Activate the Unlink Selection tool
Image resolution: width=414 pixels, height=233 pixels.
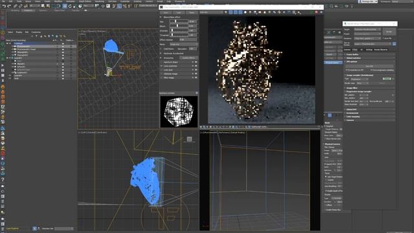[20, 6]
